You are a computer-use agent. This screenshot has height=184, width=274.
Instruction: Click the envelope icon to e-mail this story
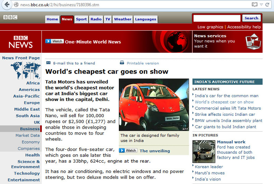coord(48,63)
